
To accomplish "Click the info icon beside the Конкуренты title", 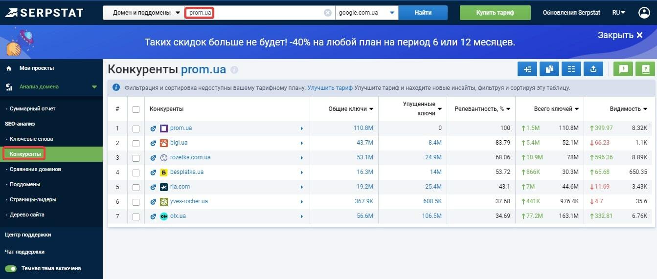I will (x=234, y=70).
